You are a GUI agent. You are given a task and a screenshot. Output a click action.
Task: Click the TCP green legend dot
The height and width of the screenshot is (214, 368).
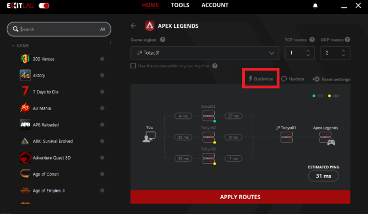pos(314,96)
